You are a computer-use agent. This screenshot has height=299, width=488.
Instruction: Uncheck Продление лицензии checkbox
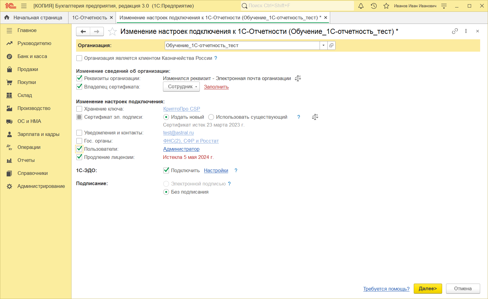[79, 157]
